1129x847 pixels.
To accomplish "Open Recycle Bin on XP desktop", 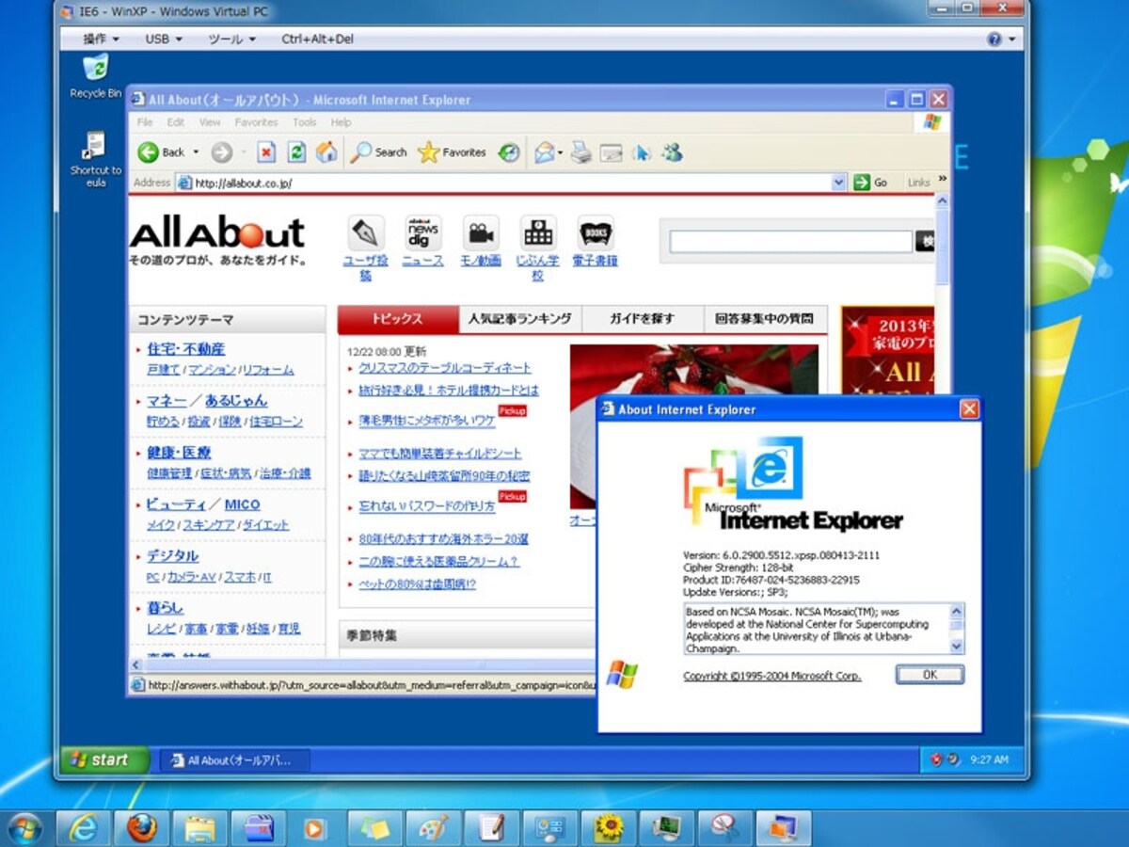I will pos(95,76).
